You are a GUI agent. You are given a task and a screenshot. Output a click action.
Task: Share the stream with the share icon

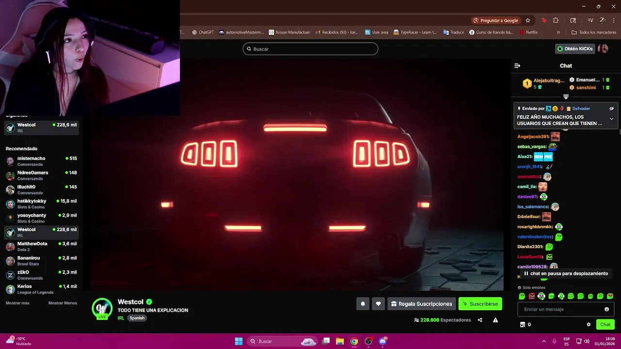point(480,320)
